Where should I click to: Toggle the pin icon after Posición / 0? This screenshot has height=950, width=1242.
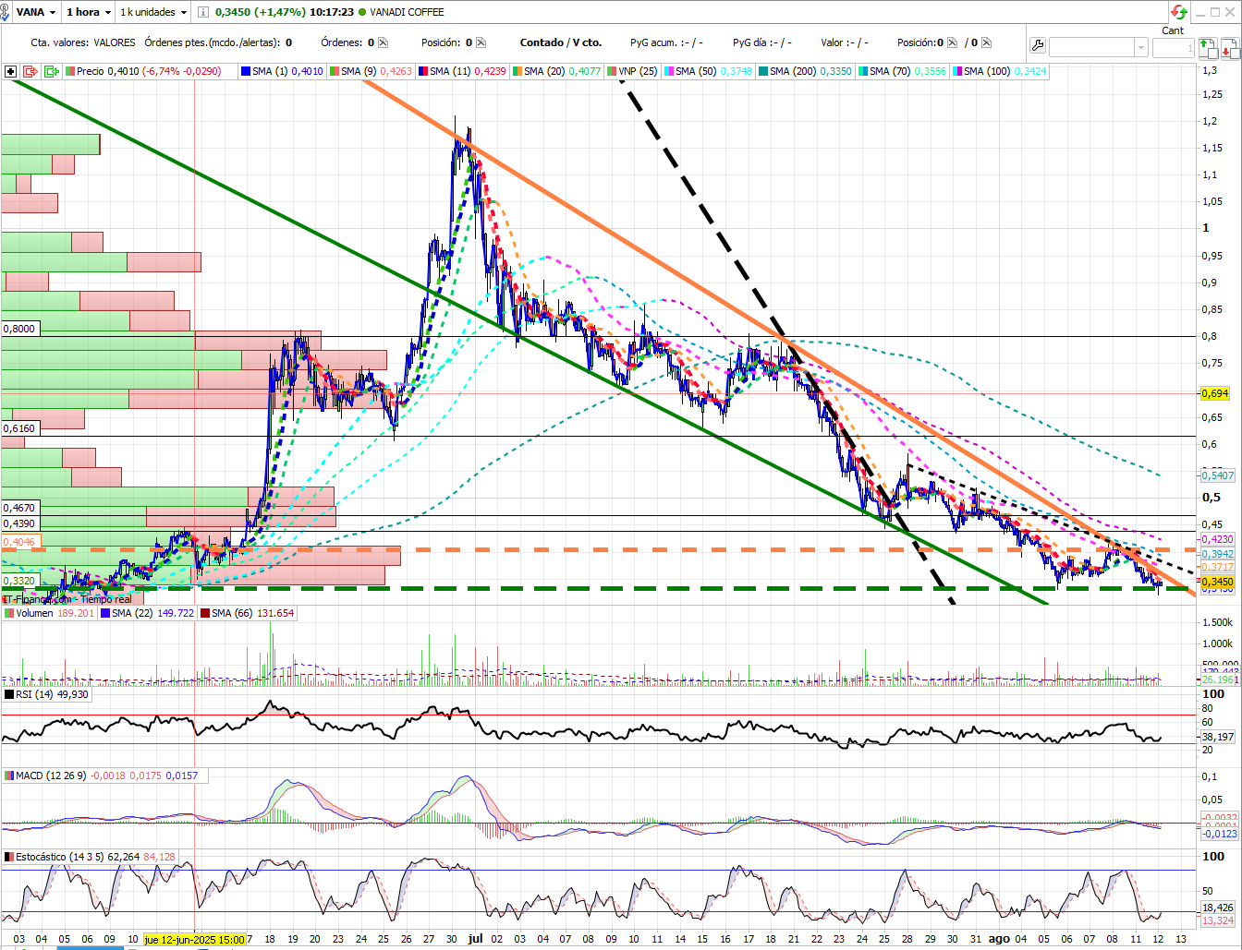pos(986,42)
